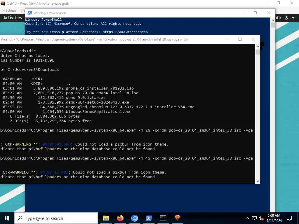
Task: Click the network status tray icon
Action: (x=254, y=218)
